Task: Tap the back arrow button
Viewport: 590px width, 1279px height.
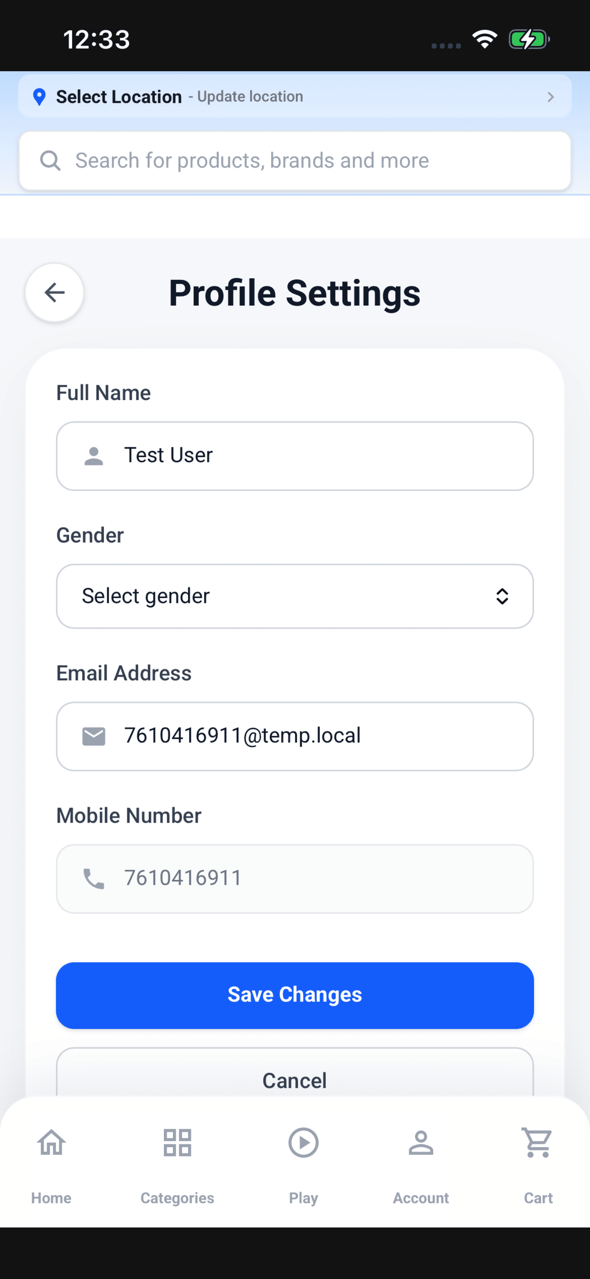Action: [55, 293]
